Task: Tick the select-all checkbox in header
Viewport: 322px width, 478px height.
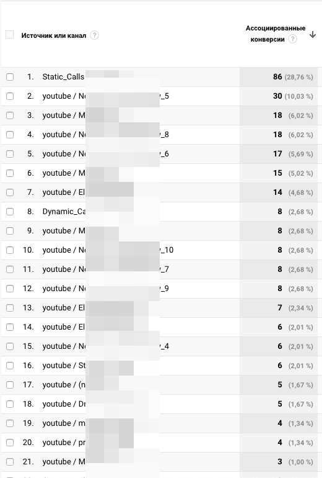Action: coord(10,34)
